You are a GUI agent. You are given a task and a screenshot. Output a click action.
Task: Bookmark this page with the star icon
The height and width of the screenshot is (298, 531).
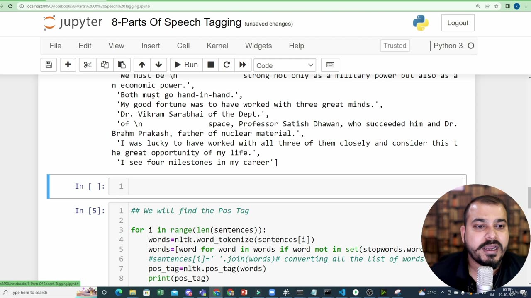point(496,6)
